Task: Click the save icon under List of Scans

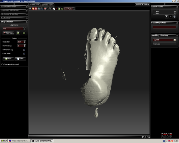Action: click(x=174, y=16)
